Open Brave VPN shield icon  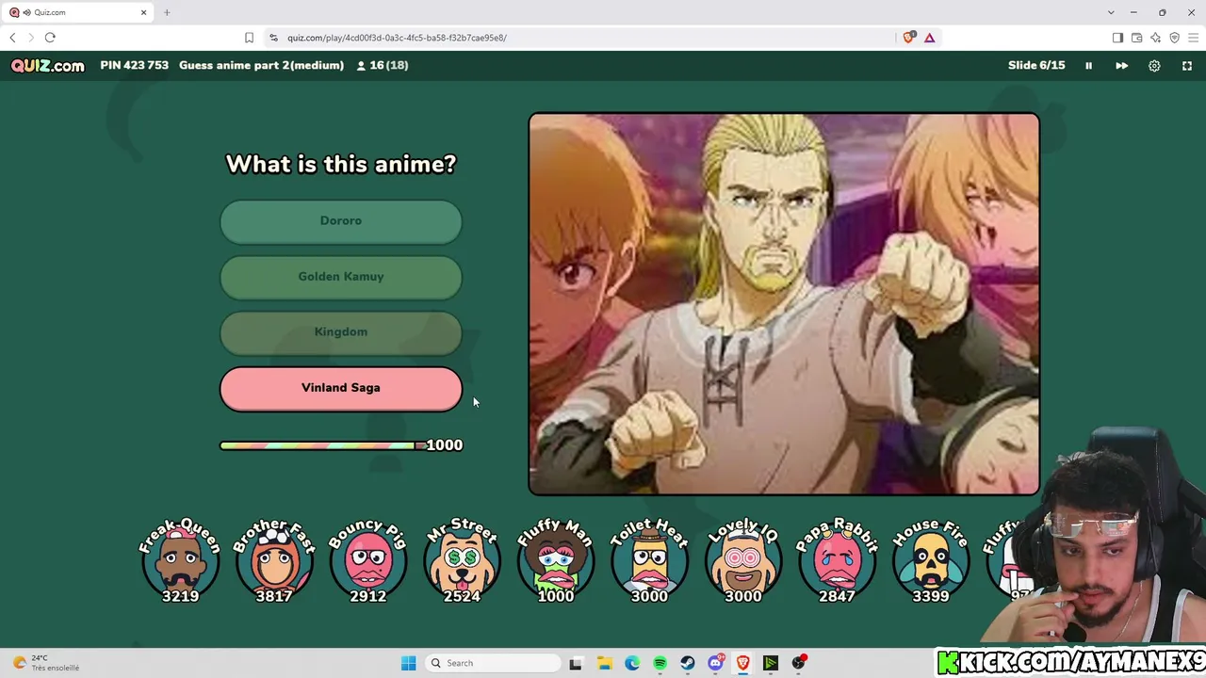tap(1174, 38)
